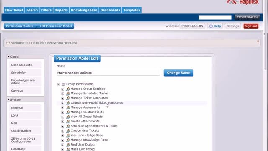Dismiss the welcome message banner

coord(258,41)
